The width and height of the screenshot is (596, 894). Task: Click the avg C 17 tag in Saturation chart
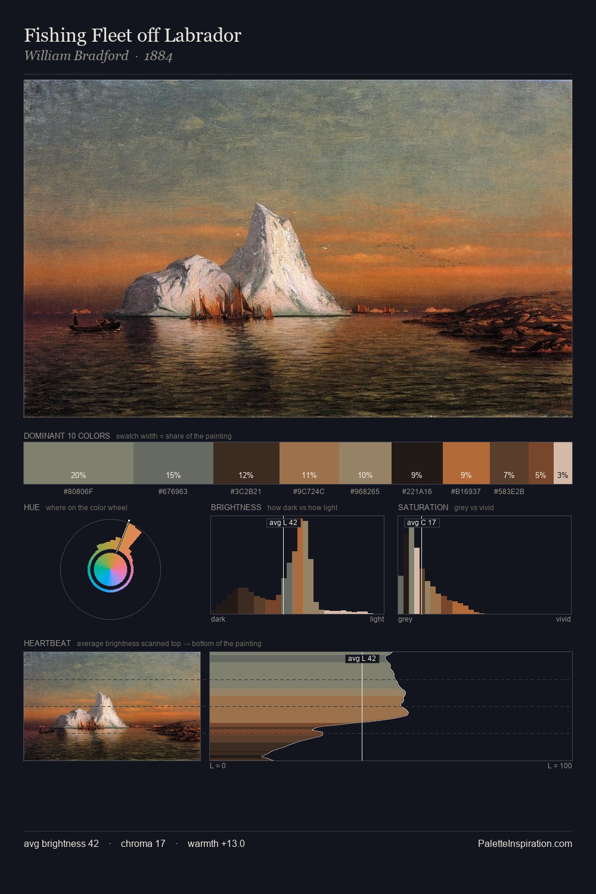click(x=421, y=523)
